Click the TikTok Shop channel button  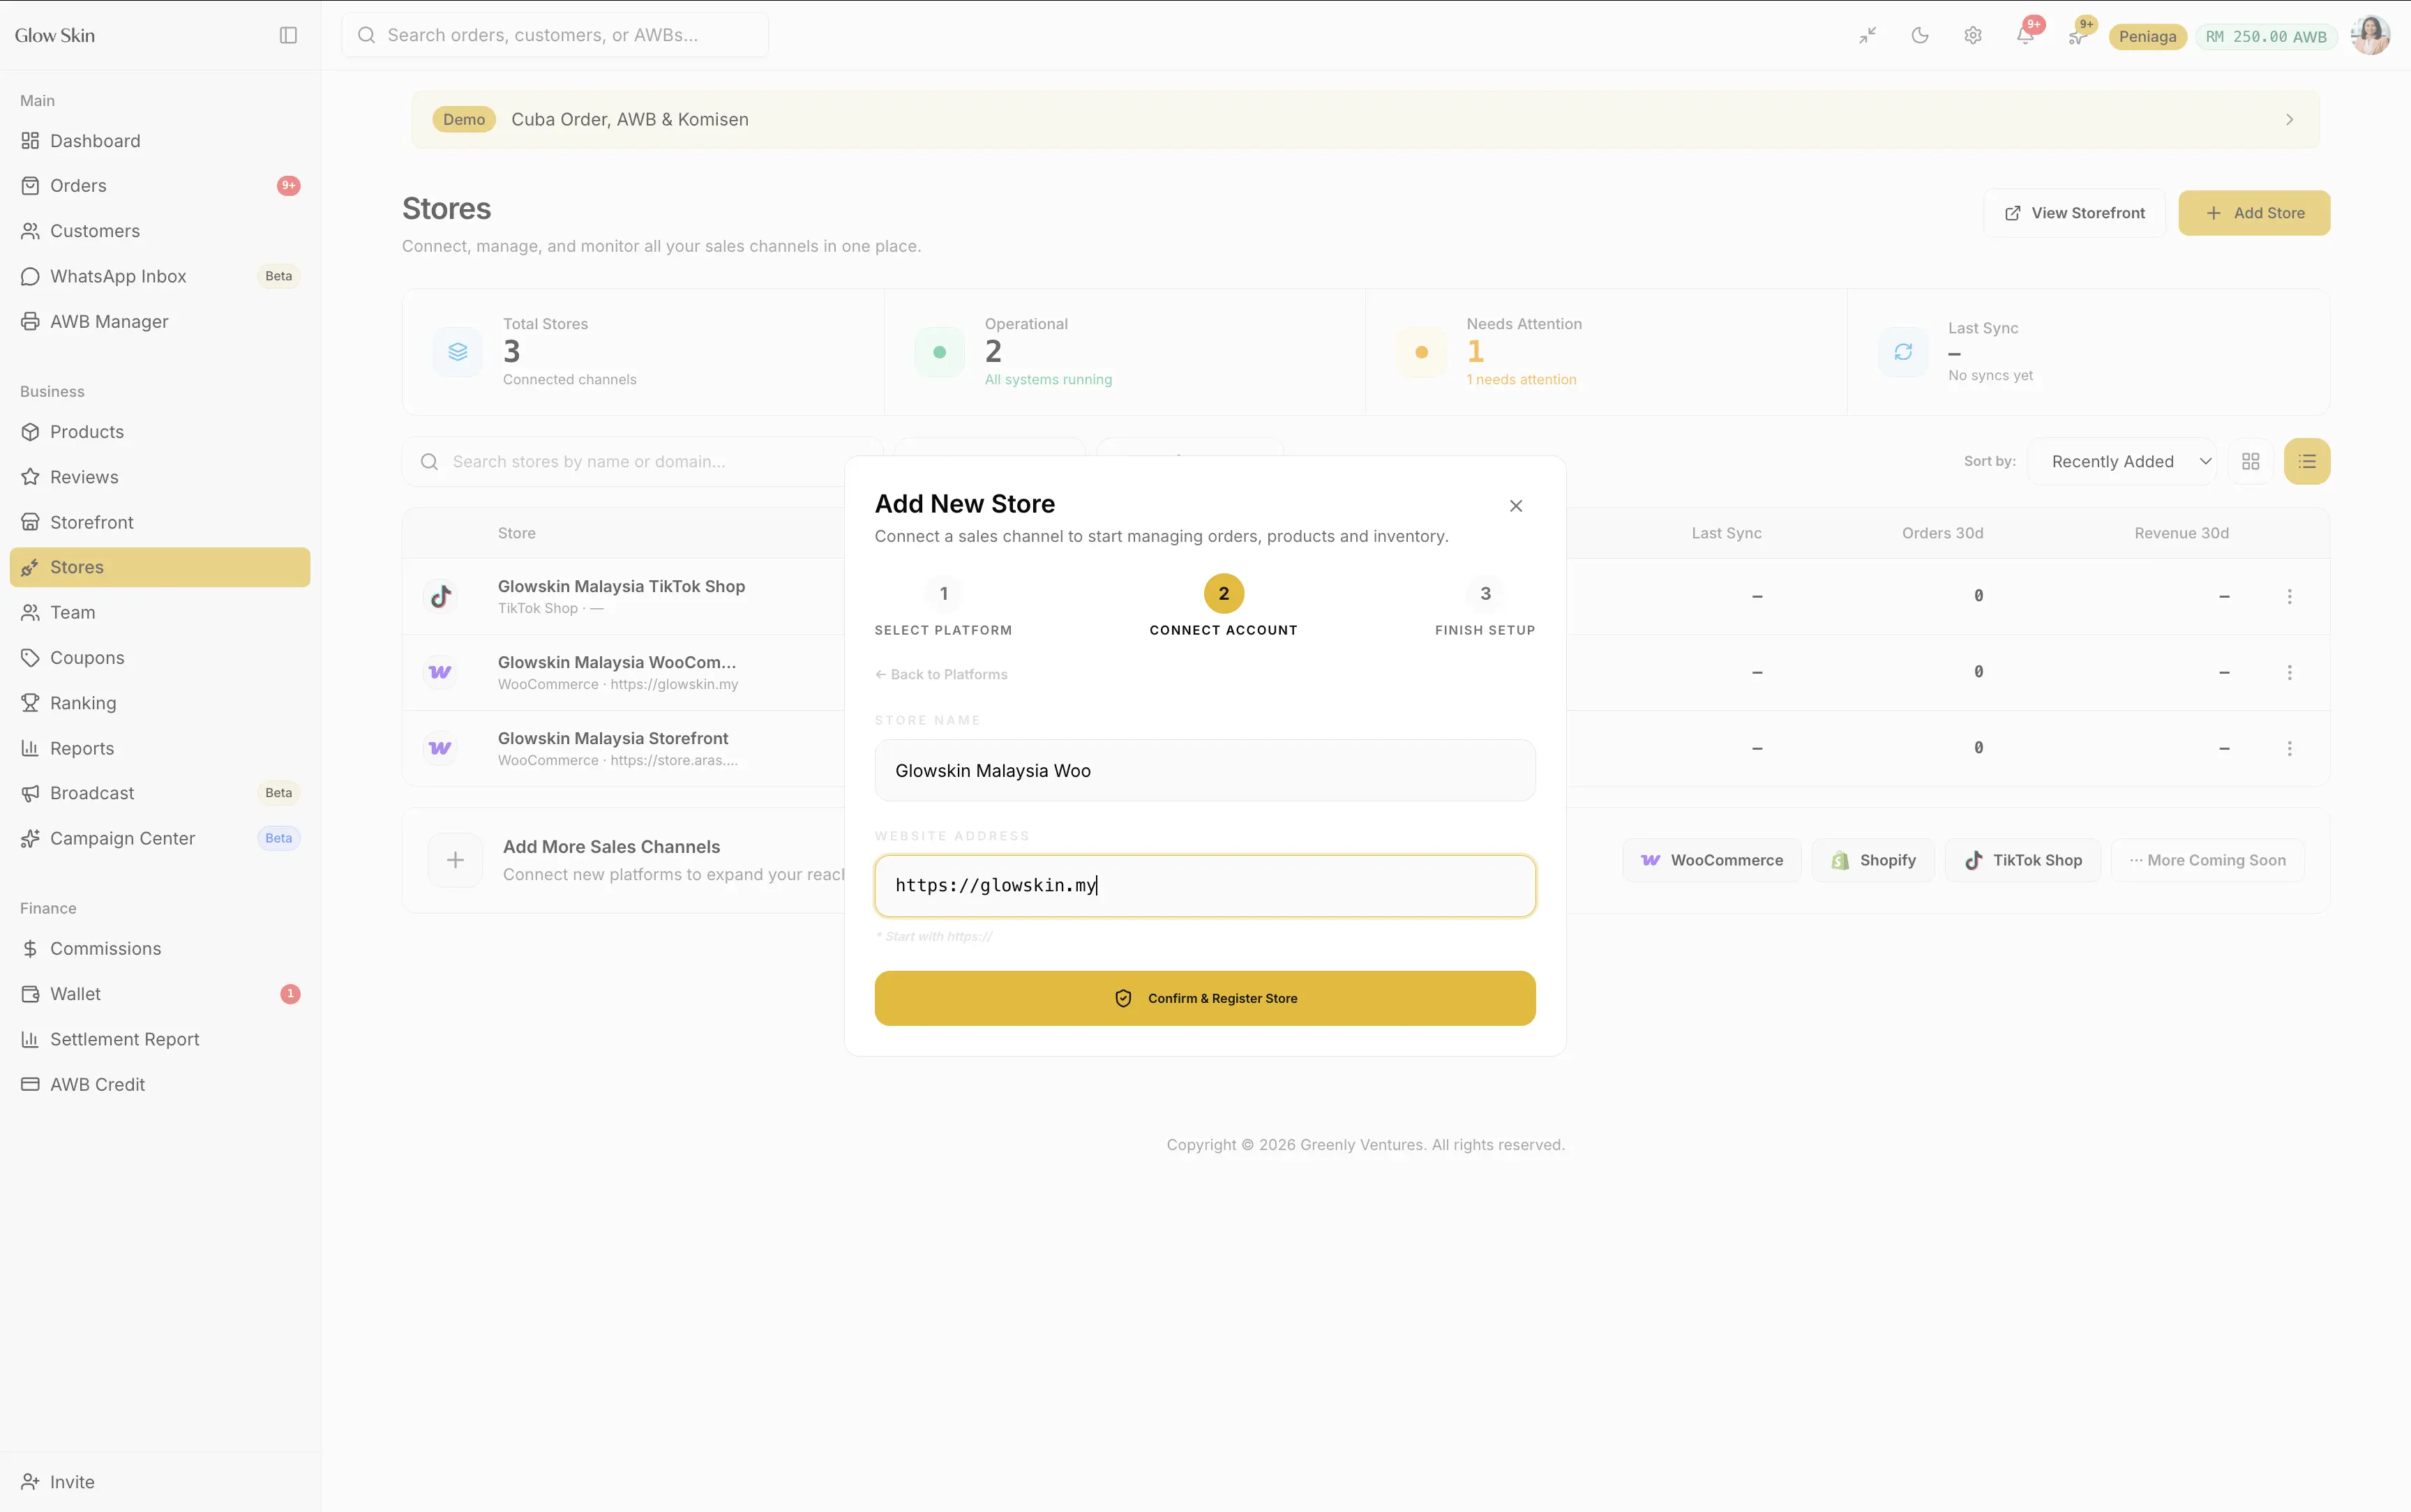[x=2023, y=860]
